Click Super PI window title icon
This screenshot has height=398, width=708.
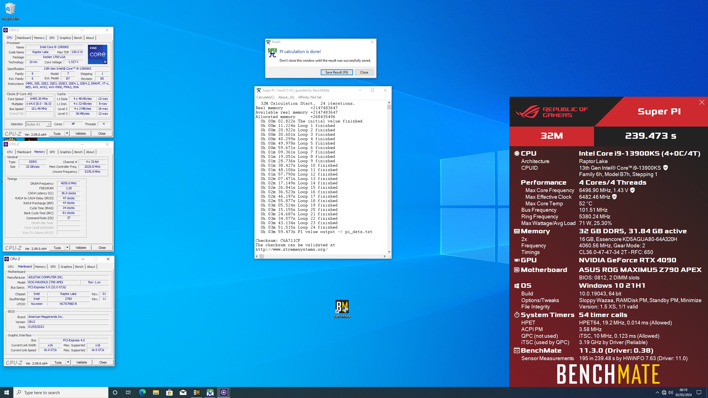tap(259, 90)
